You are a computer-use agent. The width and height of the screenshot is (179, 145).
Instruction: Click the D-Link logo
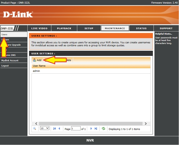click(18, 14)
